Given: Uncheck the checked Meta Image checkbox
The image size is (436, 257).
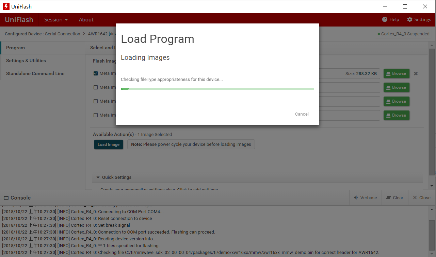Looking at the screenshot, I should click(96, 73).
